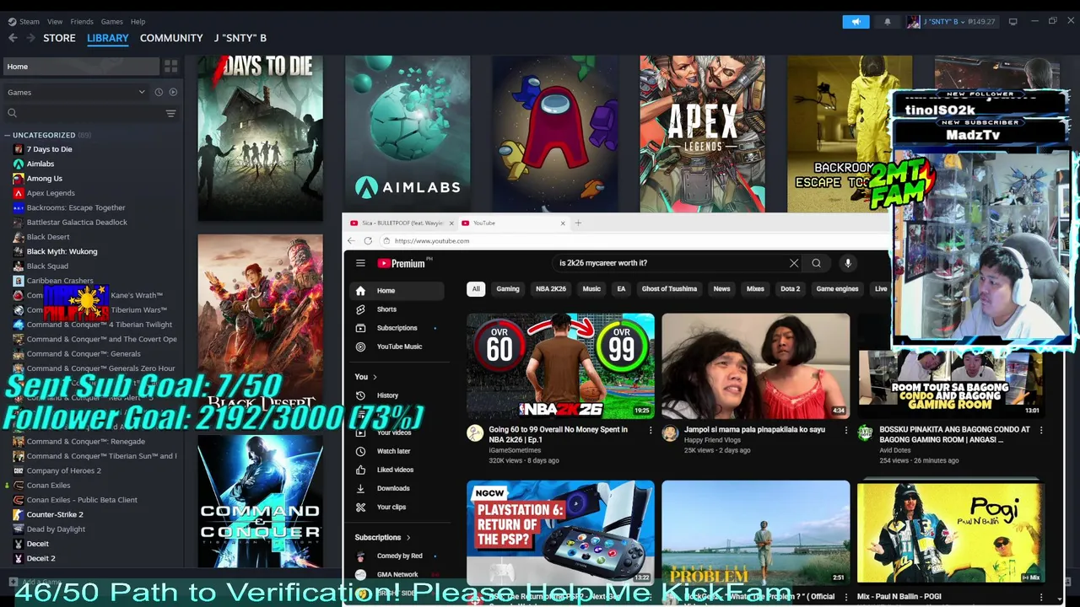Image resolution: width=1080 pixels, height=607 pixels.
Task: Close the Sica BULLETPOOF browser tab
Action: 451,223
